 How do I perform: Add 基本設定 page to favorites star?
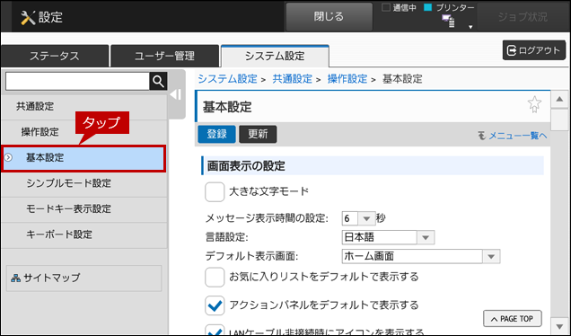534,104
